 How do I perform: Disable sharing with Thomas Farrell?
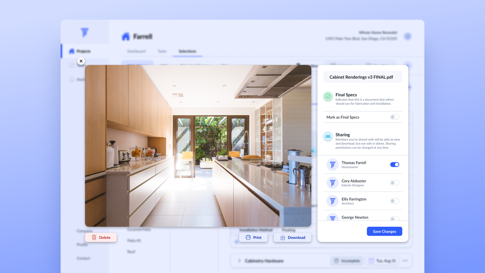pos(394,165)
